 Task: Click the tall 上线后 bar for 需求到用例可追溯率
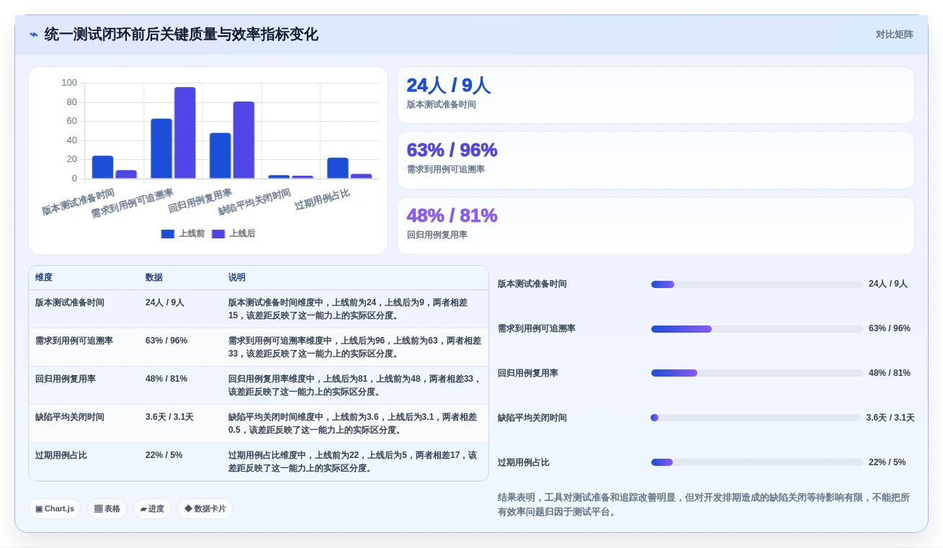[185, 132]
